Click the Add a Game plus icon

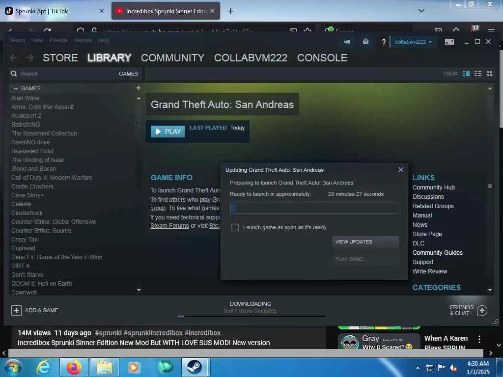16,310
